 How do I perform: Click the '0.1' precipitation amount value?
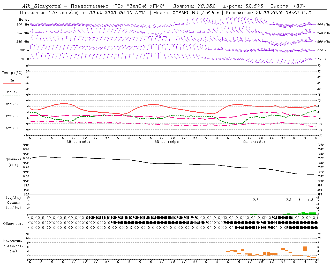pyautogui.click(x=255, y=200)
